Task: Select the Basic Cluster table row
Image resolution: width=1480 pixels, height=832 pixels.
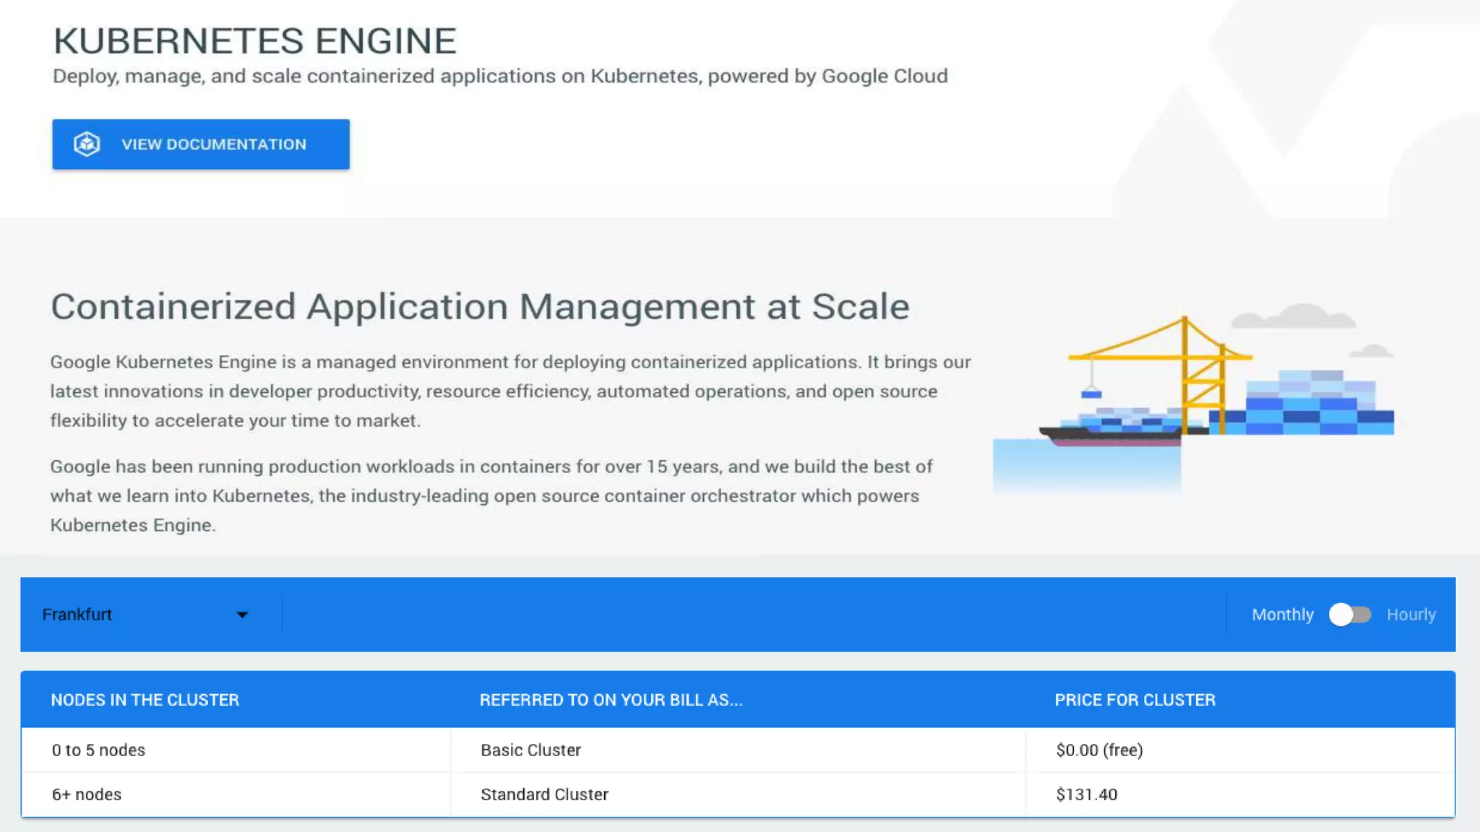Action: [530, 750]
